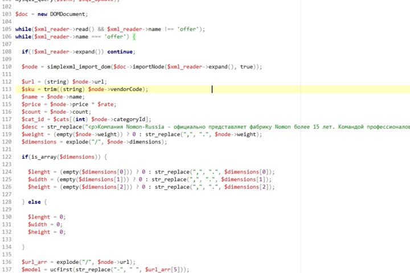This screenshot has height=273, width=410.
Task: Click is_array function on line 122
Action: coord(44,157)
